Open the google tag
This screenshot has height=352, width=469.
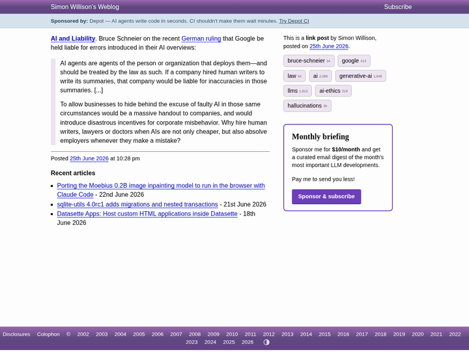(354, 61)
